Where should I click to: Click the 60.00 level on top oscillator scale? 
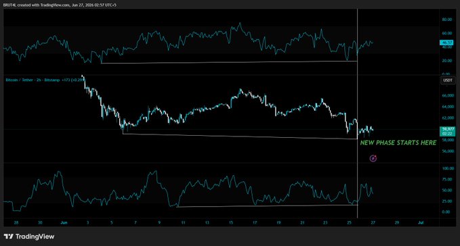coord(447,33)
